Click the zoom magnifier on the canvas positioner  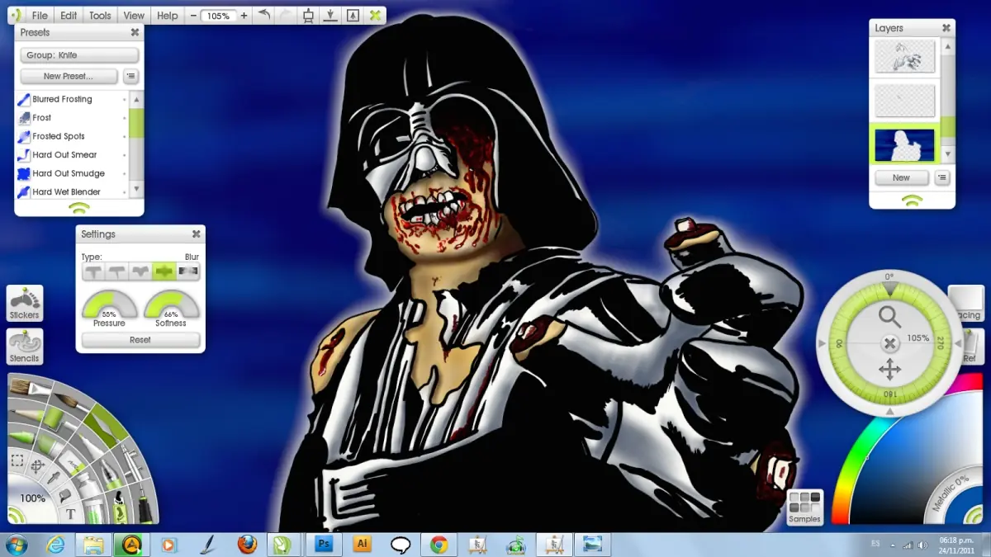click(x=889, y=316)
